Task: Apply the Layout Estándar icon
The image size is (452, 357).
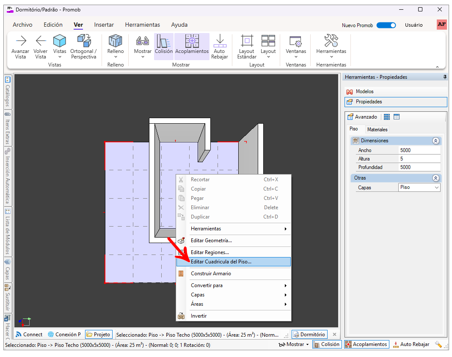Action: [247, 41]
